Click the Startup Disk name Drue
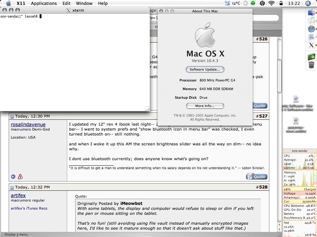The image size is (317, 237). 203,98
